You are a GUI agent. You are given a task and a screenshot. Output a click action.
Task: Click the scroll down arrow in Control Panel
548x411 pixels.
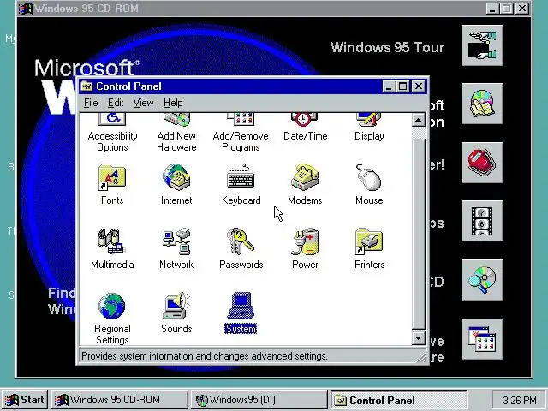(419, 338)
